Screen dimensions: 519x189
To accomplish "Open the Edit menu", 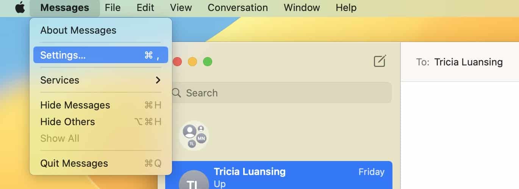I will pyautogui.click(x=145, y=8).
